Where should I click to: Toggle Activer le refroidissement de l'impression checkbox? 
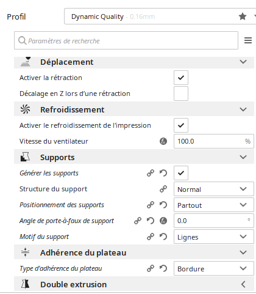181,125
